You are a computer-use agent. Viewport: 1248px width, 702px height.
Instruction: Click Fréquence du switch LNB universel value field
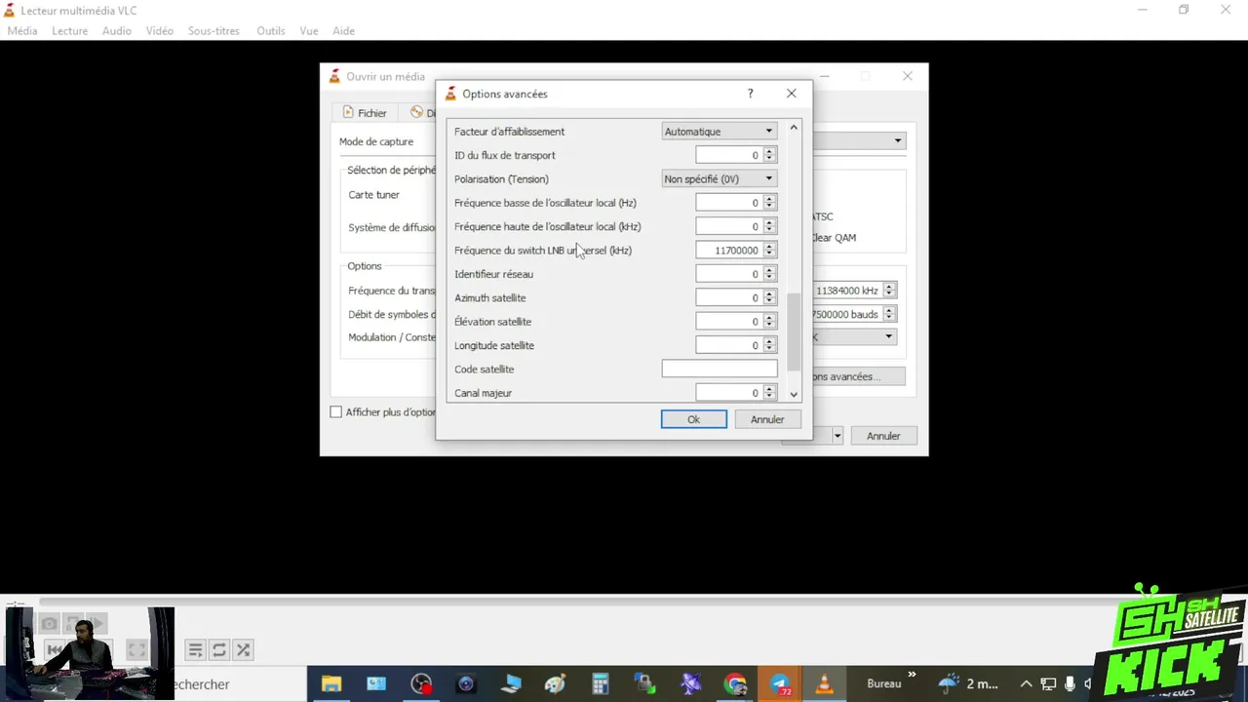click(728, 251)
